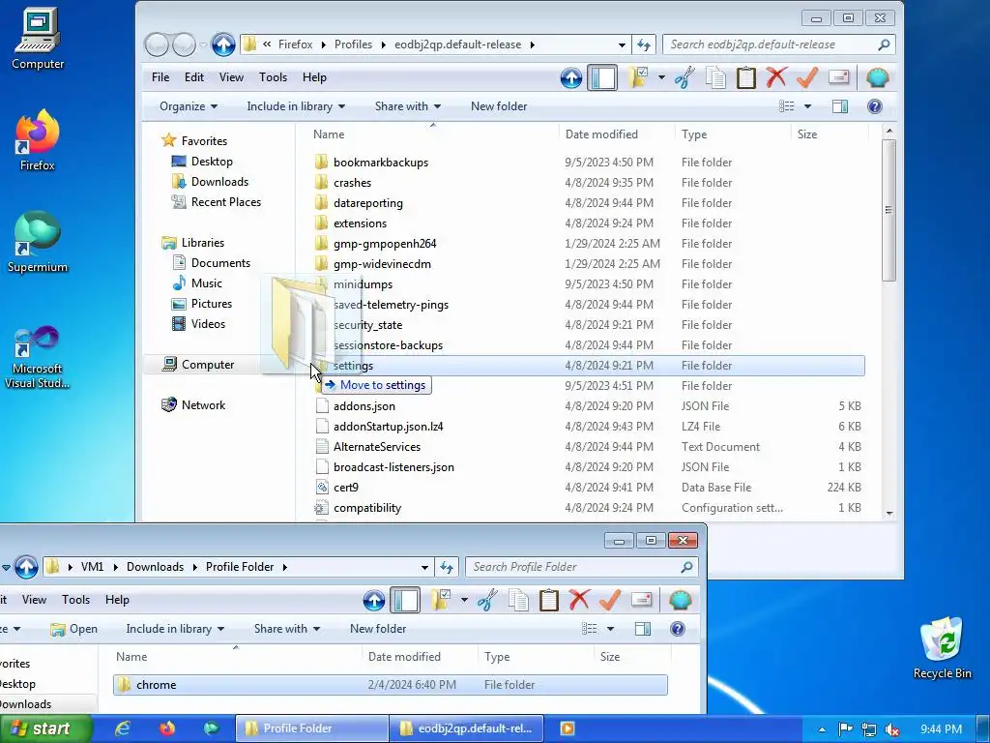This screenshot has height=743, width=990.
Task: Click the Cut scissors icon in top window
Action: pos(685,77)
